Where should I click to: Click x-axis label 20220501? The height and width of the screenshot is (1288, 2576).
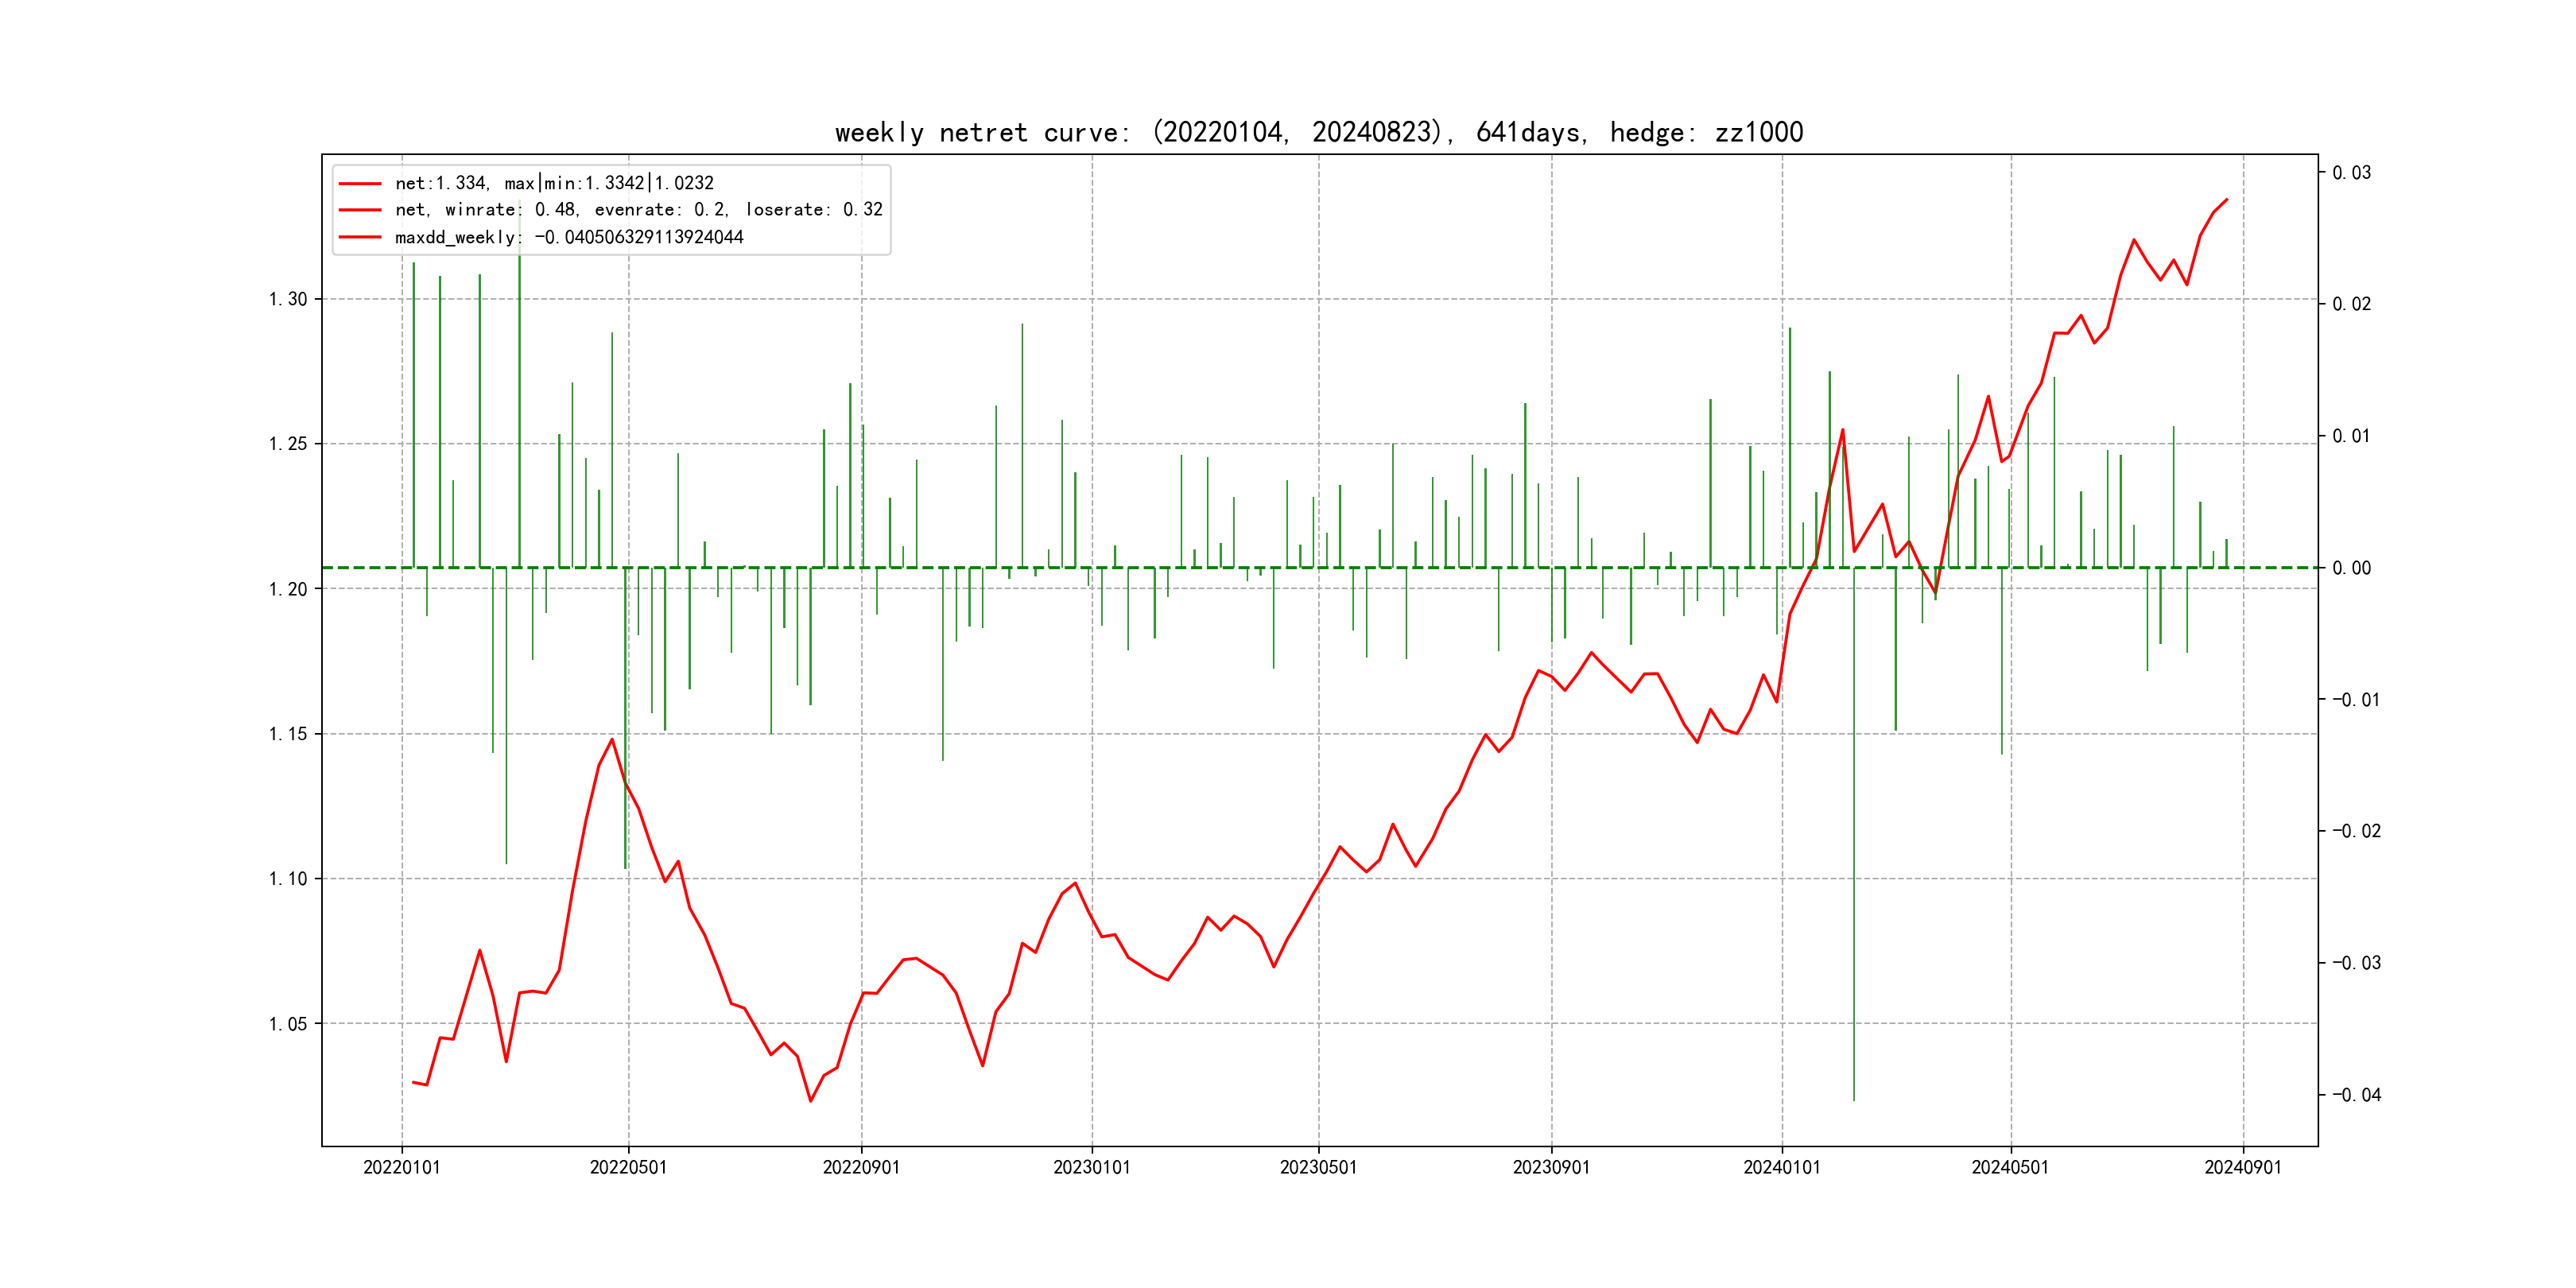(x=628, y=1167)
